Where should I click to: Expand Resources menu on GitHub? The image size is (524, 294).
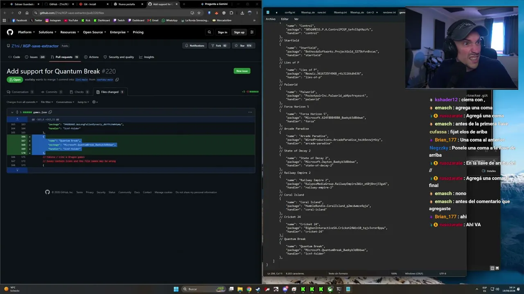(70, 32)
